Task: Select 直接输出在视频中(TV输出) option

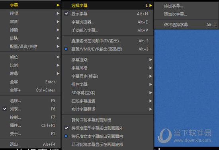Action: (x=108, y=41)
